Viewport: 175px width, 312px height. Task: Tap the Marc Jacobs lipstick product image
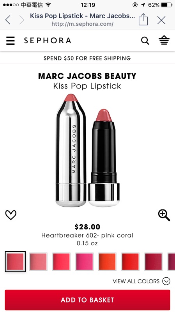point(87,150)
